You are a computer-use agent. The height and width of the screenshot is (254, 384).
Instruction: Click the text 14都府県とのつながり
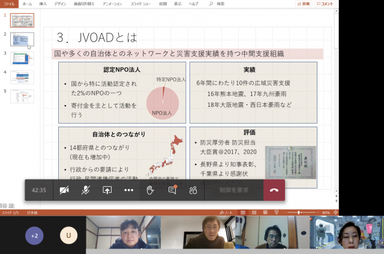tap(100, 148)
